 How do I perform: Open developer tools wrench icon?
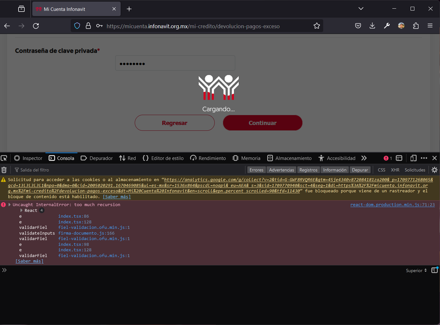click(x=387, y=26)
